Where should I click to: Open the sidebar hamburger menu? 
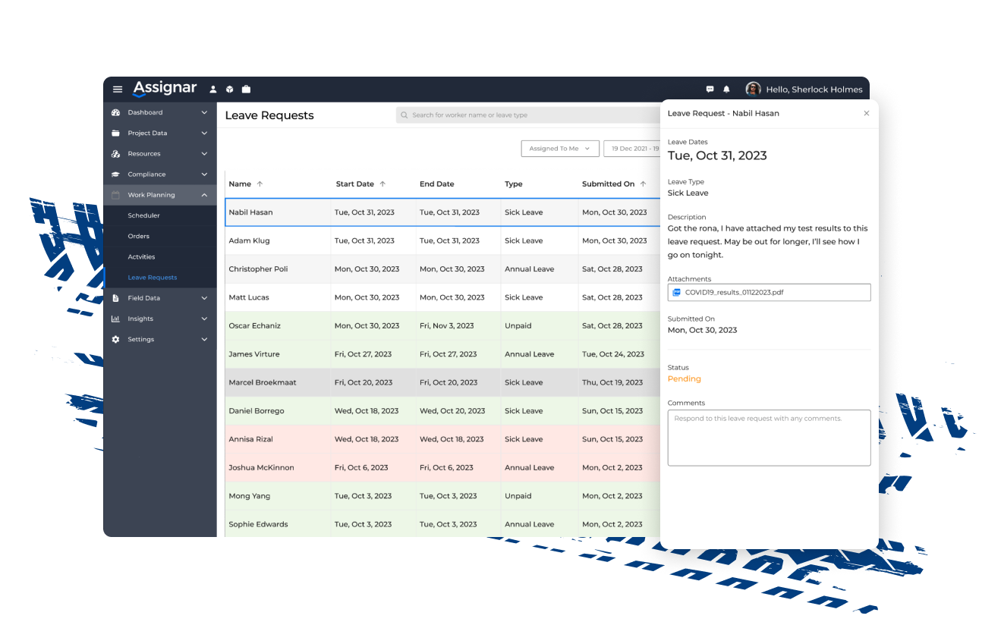click(118, 89)
